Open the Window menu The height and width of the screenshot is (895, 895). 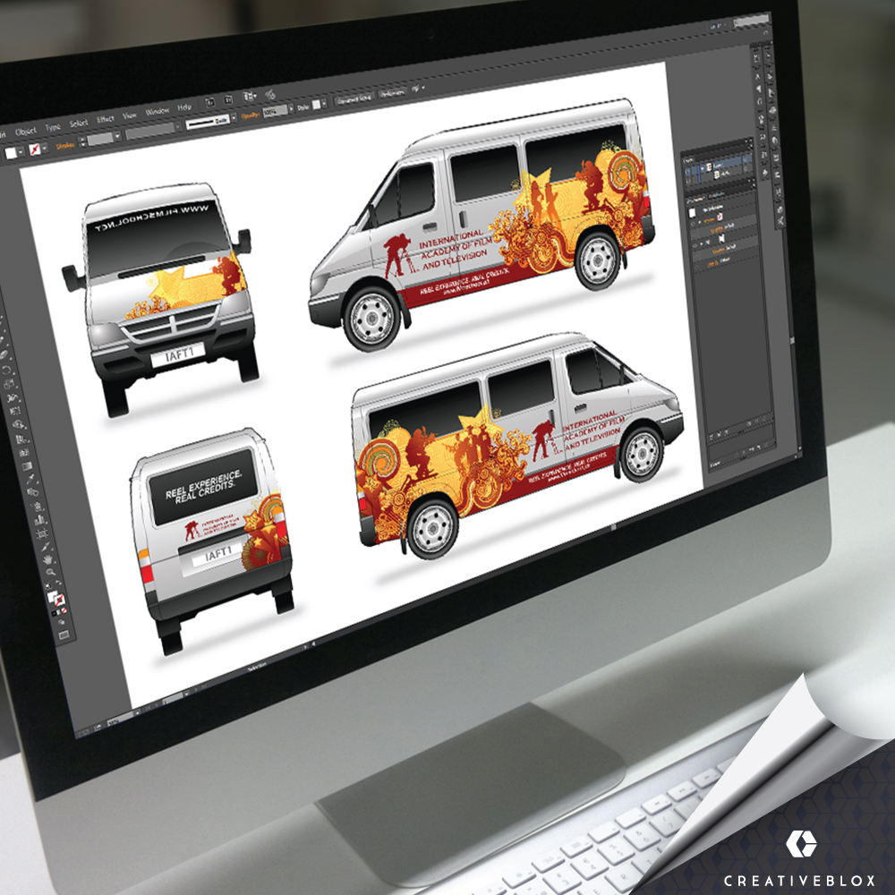coord(157,111)
